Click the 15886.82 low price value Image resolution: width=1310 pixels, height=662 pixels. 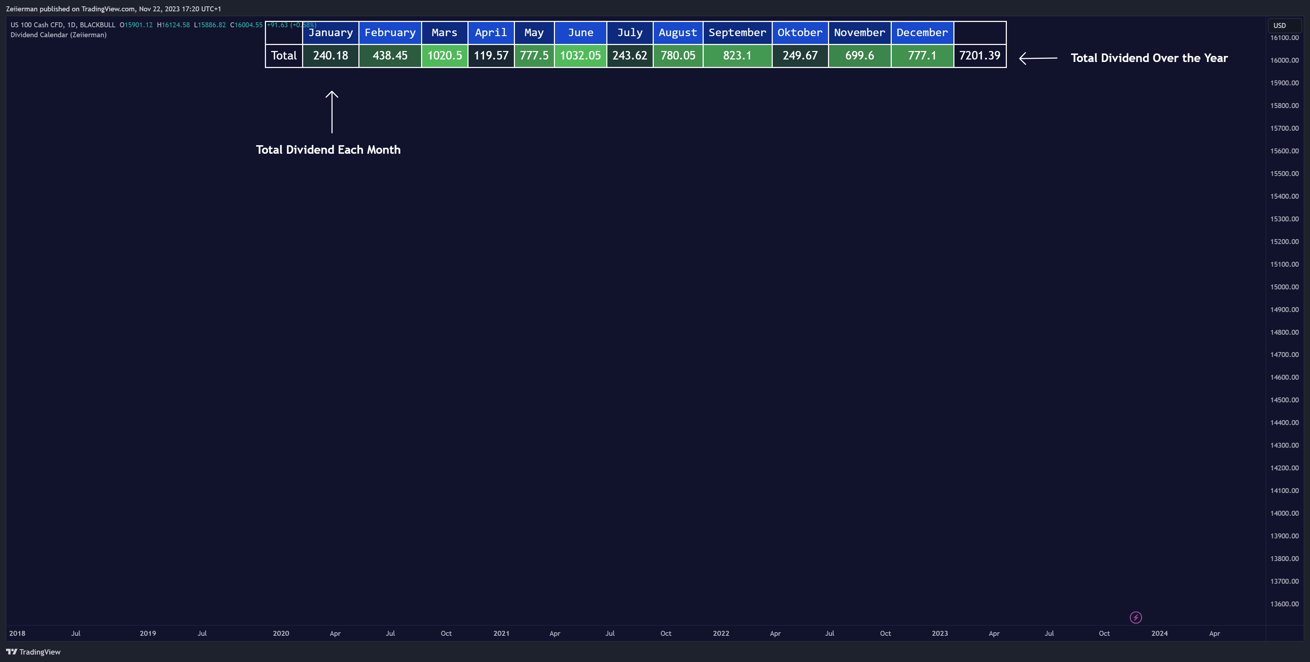[211, 25]
